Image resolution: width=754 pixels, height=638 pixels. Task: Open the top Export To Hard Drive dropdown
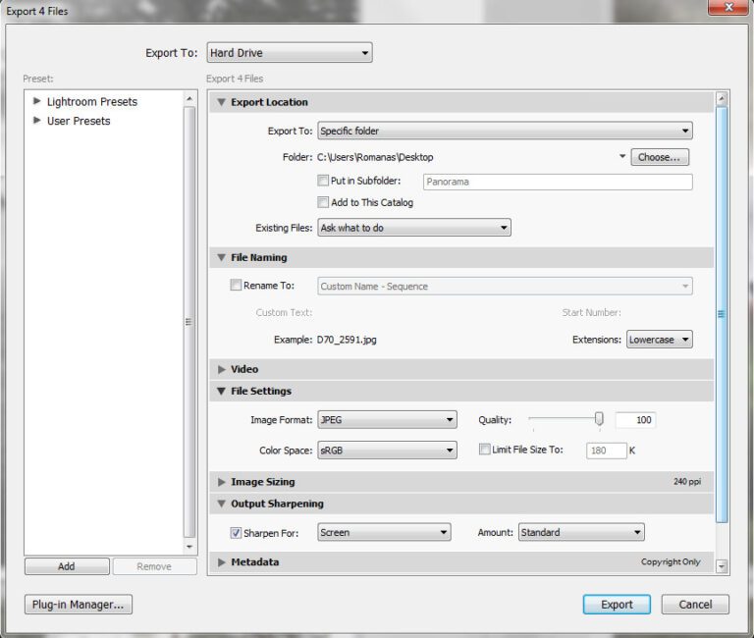click(x=290, y=52)
